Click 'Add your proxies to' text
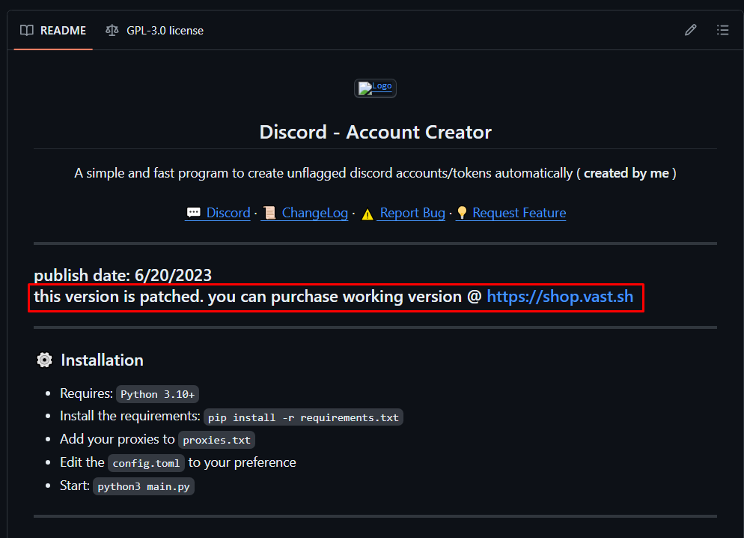This screenshot has width=744, height=538. [118, 439]
